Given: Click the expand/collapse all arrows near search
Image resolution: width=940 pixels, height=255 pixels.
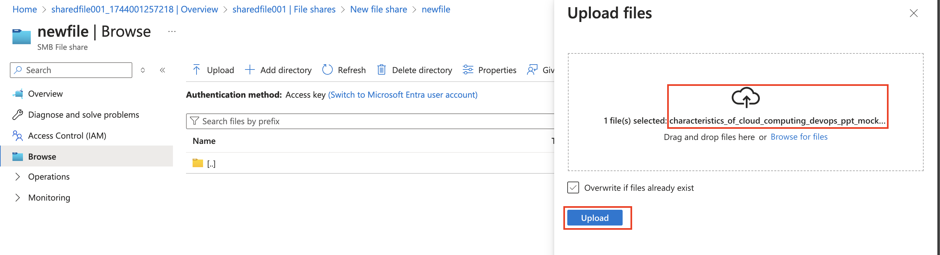Looking at the screenshot, I should point(143,70).
